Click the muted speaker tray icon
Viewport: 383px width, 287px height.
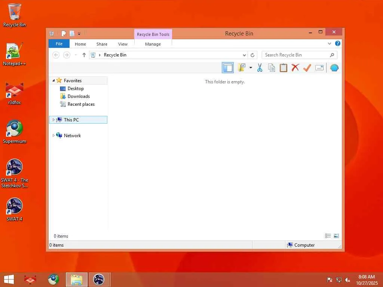(x=347, y=280)
